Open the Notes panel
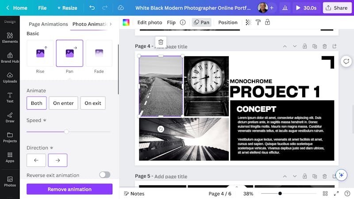The height and width of the screenshot is (199, 354). (x=134, y=194)
